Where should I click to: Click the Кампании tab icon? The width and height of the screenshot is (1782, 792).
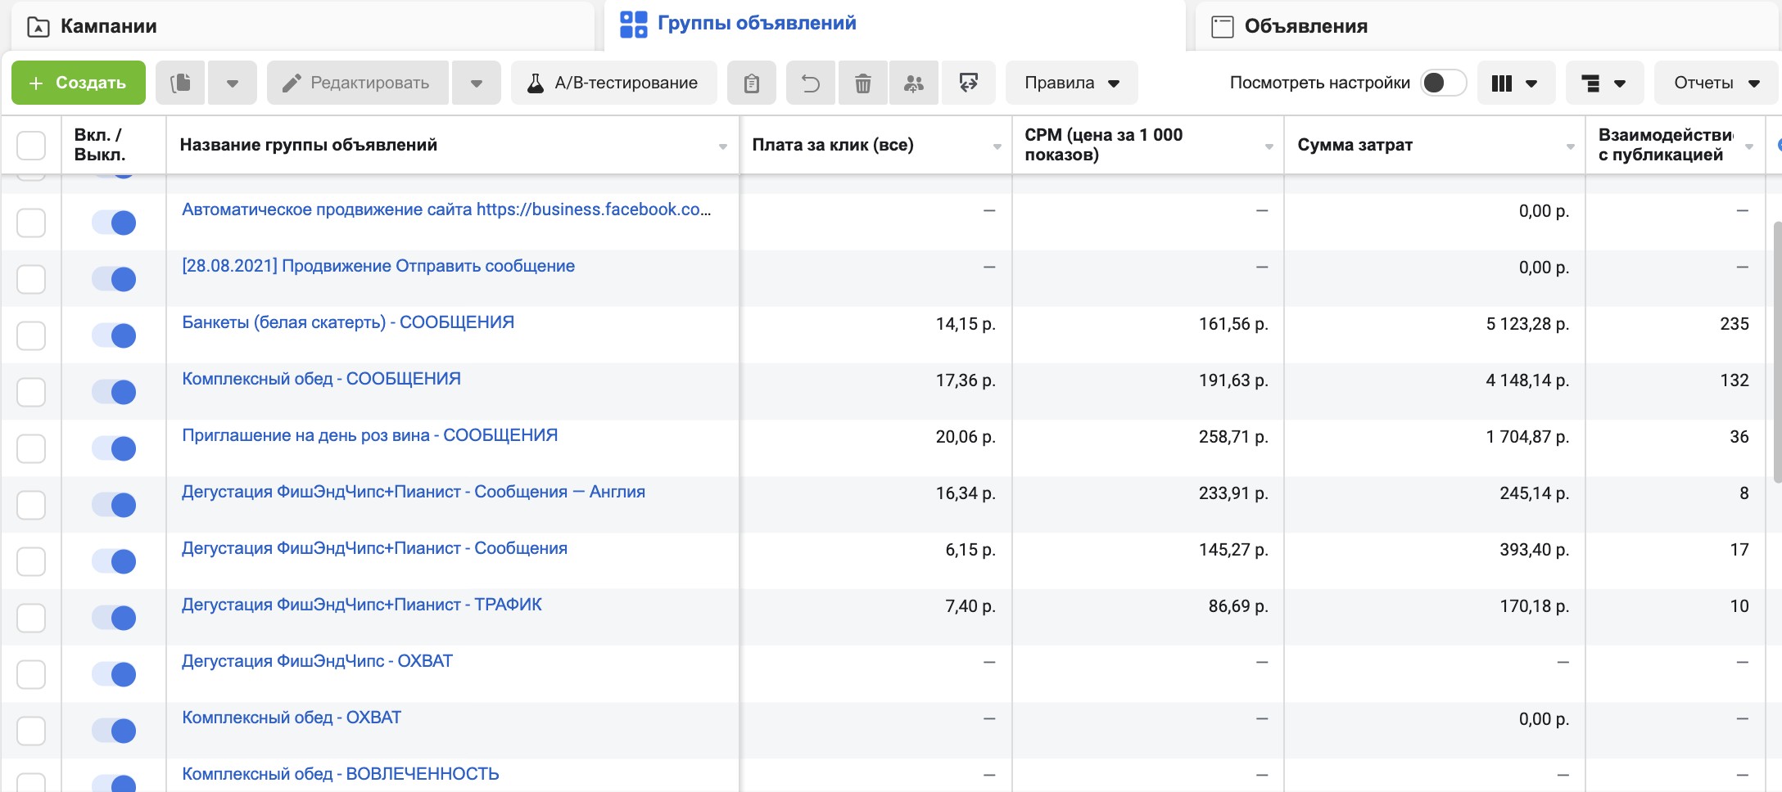pos(38,26)
